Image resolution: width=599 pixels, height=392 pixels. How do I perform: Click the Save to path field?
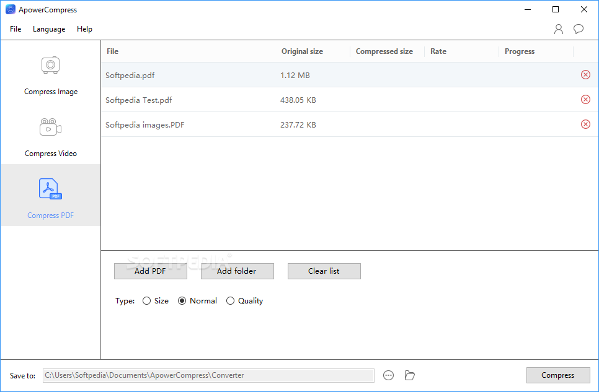coord(208,375)
